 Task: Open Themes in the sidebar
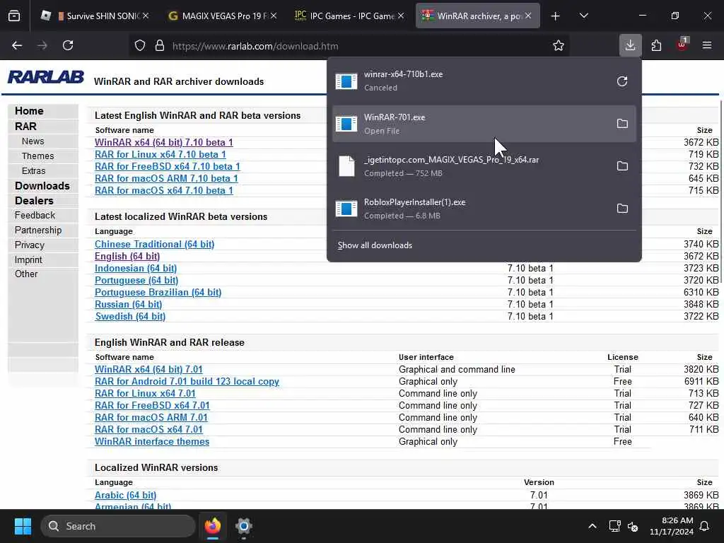pyautogui.click(x=38, y=156)
